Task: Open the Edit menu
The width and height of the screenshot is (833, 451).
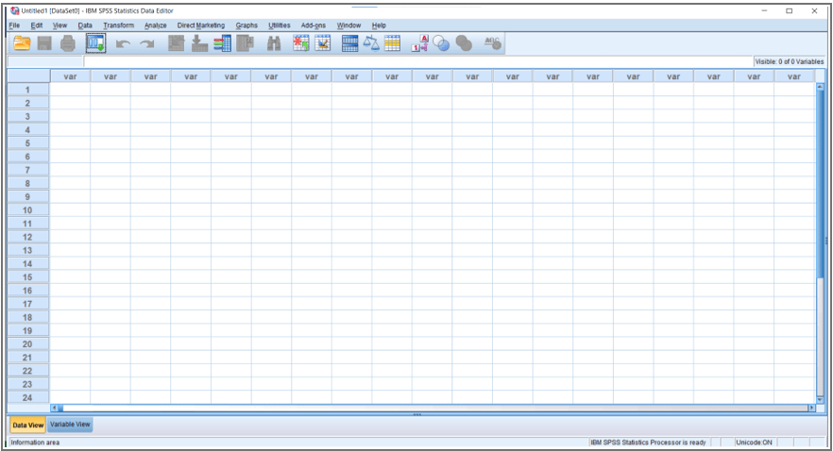Action: coord(37,25)
